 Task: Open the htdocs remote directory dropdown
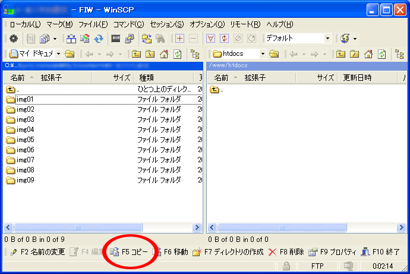263,54
